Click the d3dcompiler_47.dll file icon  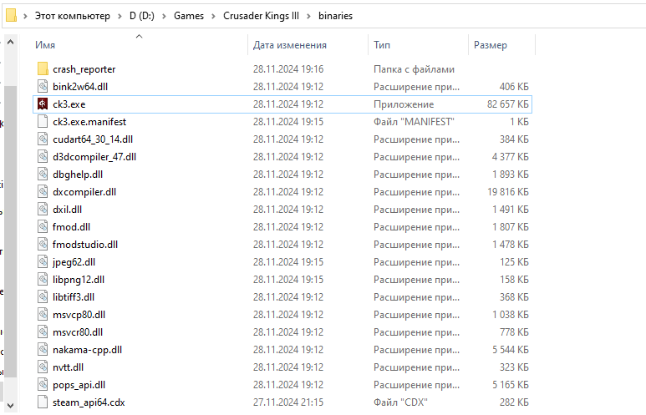point(43,156)
